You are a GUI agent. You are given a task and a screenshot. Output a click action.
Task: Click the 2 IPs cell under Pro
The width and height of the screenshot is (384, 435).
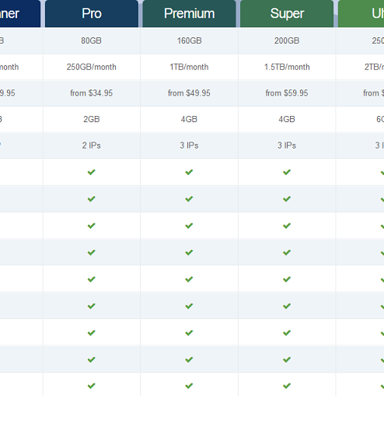[x=92, y=146]
